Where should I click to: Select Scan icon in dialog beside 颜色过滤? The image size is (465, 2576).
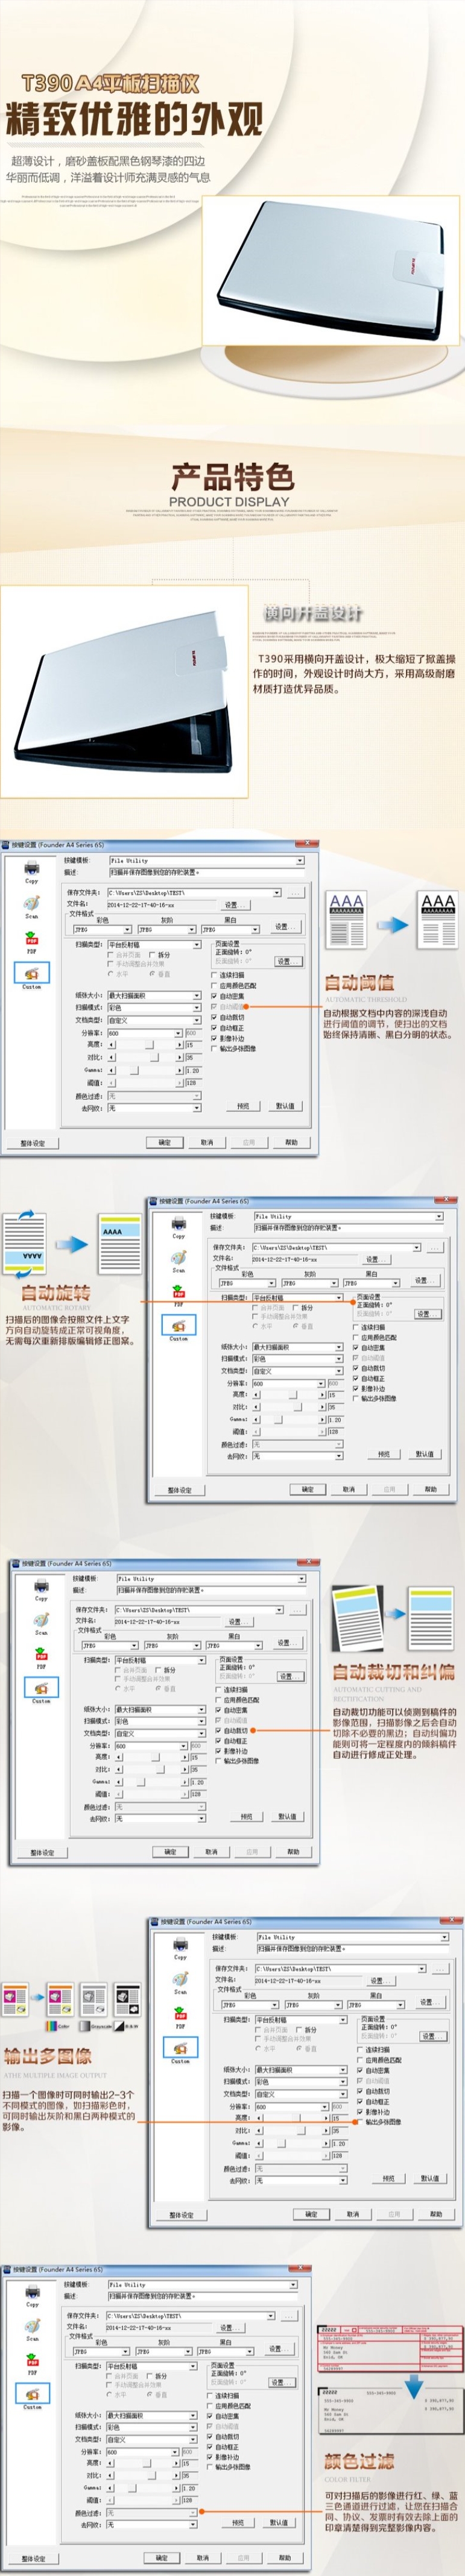click(x=32, y=2326)
